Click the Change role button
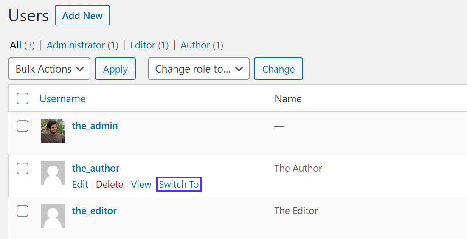This screenshot has height=239, width=467. point(278,69)
